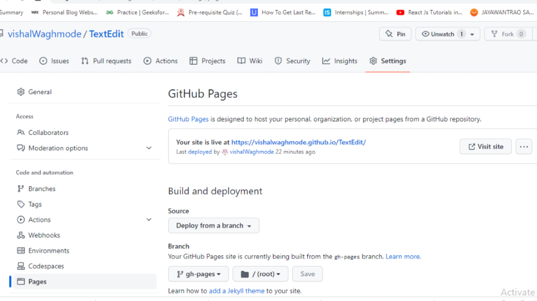Open the Unwatch dropdown arrow

(472, 34)
